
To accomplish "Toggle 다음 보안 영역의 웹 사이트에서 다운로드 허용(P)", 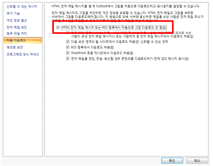I will coord(67,42).
